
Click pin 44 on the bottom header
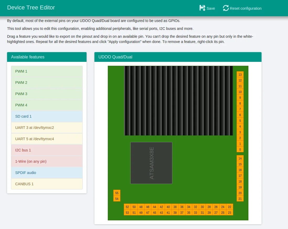(x=154, y=207)
